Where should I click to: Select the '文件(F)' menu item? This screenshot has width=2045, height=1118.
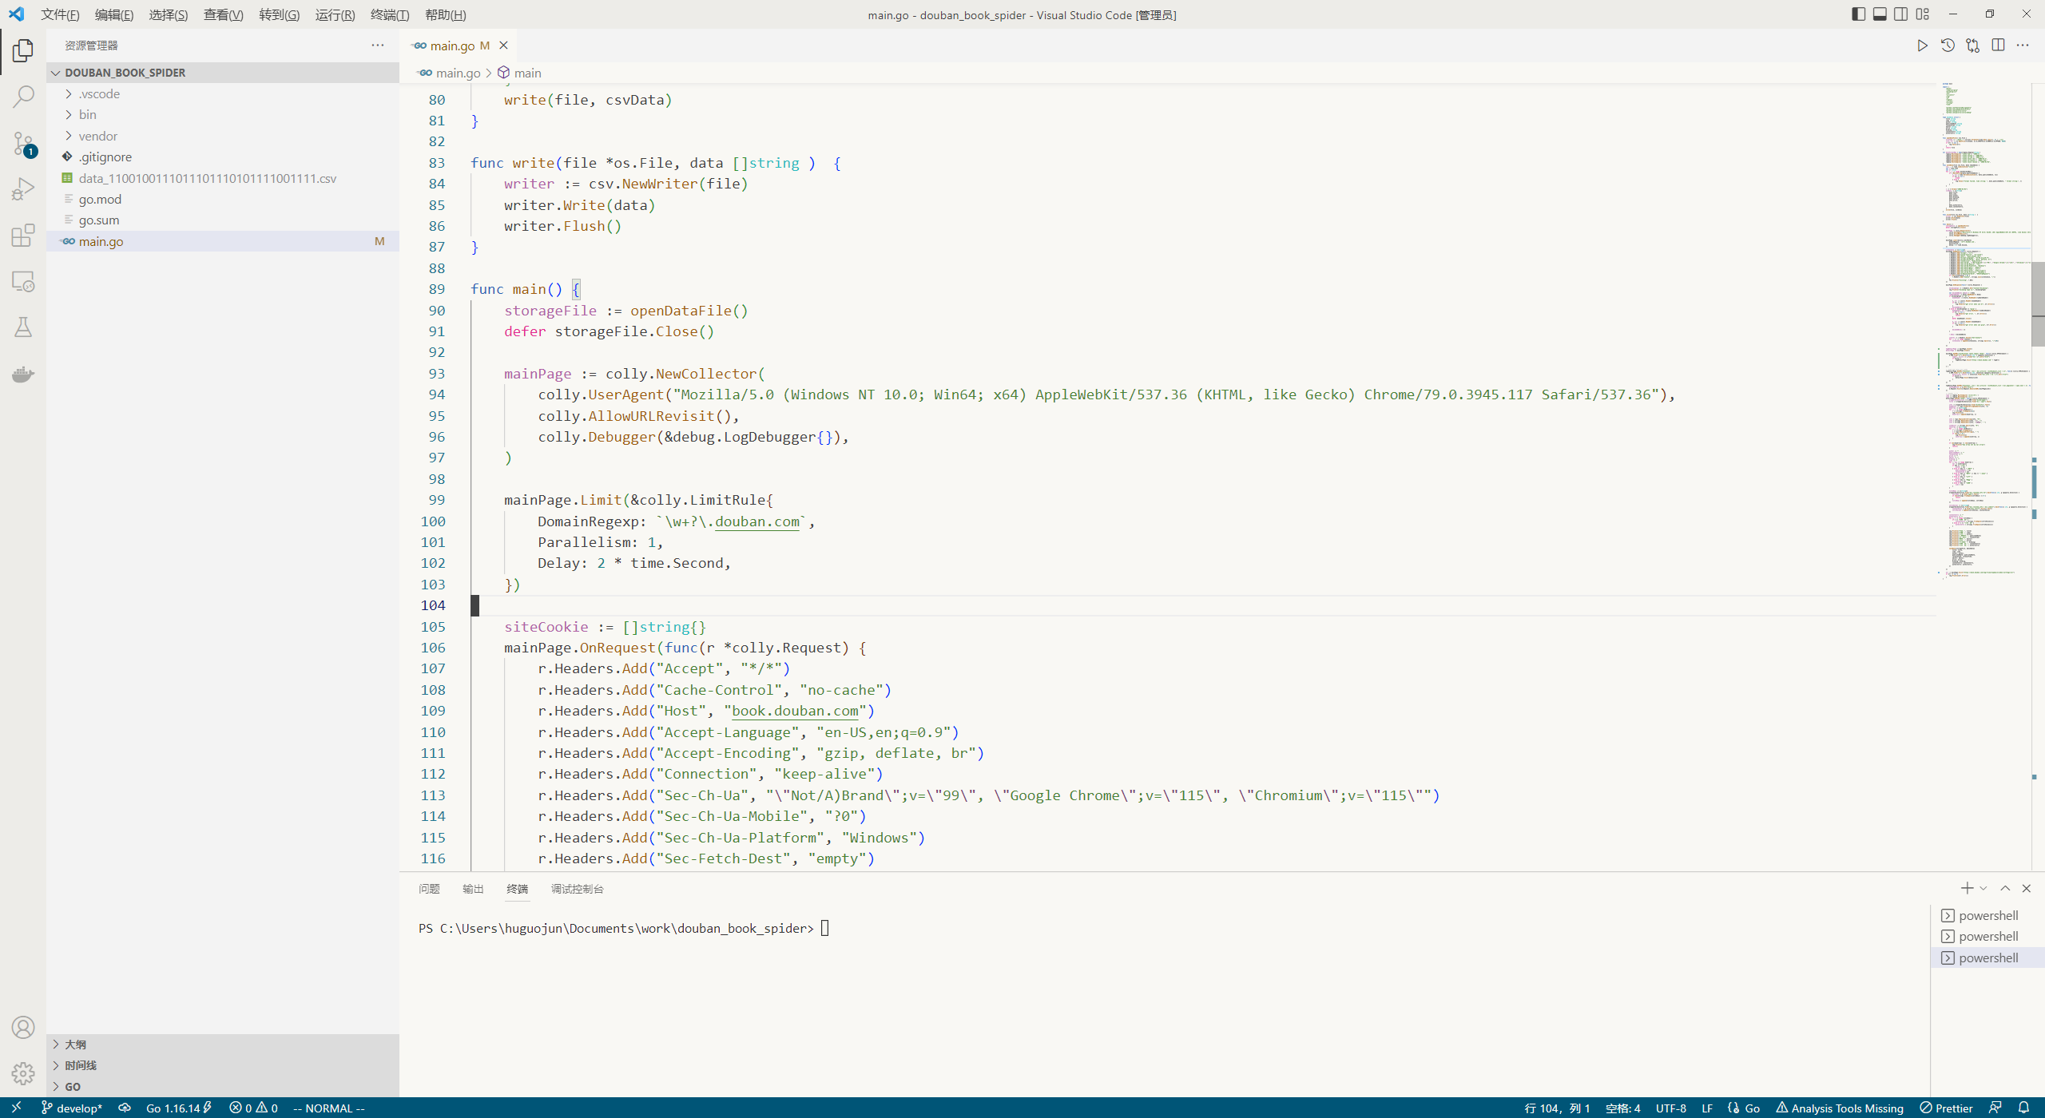[59, 15]
